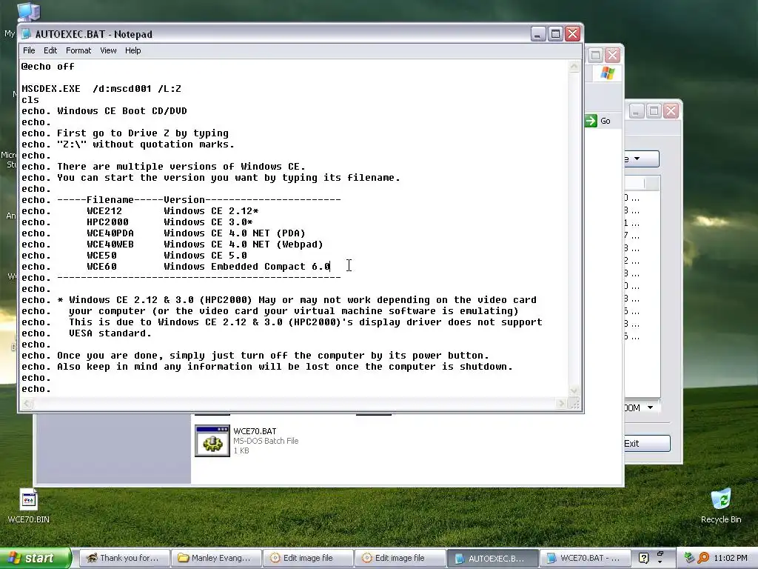
Task: Close the rightmost background dialog window
Action: click(x=671, y=111)
